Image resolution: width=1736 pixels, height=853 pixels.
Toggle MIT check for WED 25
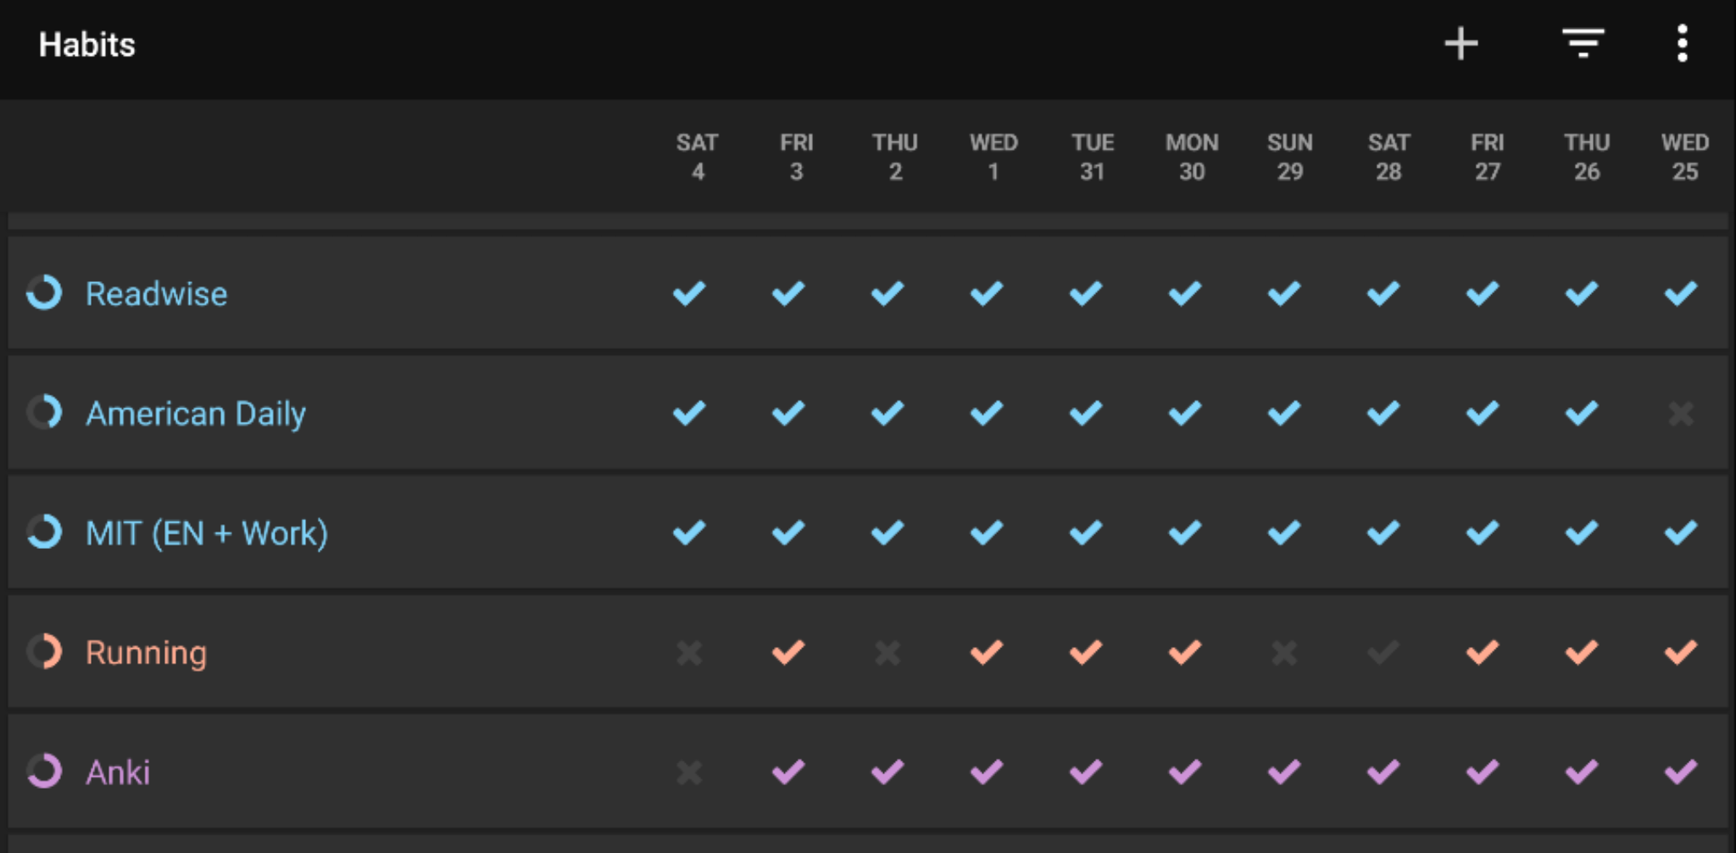click(x=1681, y=533)
